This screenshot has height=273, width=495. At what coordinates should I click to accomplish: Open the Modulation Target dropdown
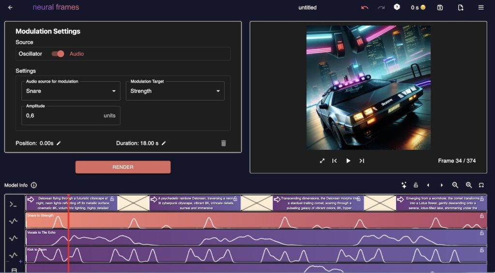click(x=175, y=91)
